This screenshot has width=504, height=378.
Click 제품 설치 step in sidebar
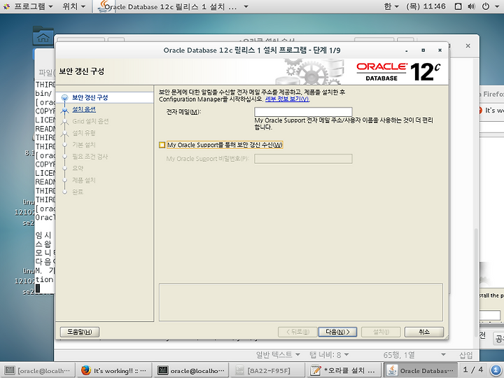pyautogui.click(x=84, y=180)
